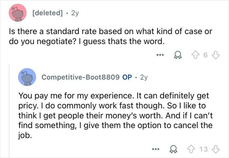
Task: Open the [deleted] username link
Action: coord(47,13)
